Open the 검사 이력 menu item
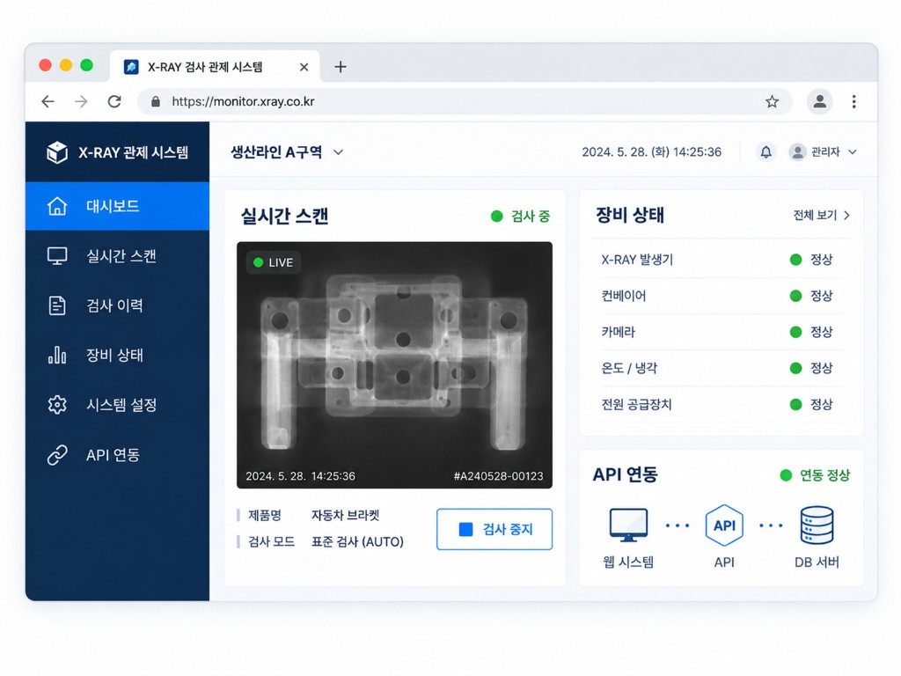The image size is (901, 676). click(x=117, y=305)
